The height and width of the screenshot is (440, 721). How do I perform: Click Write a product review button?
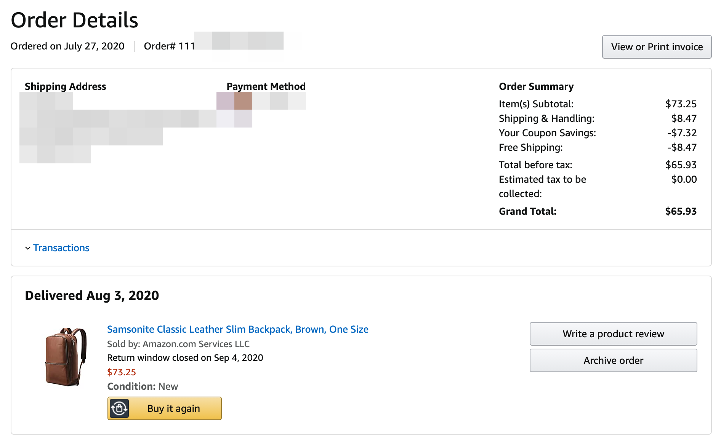[x=613, y=334]
